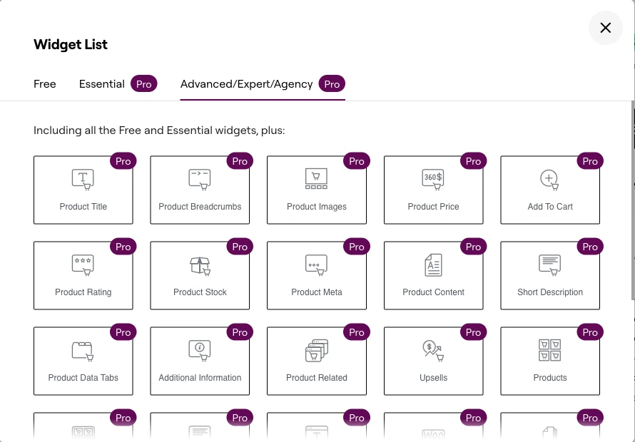Click the Product Content document icon
Viewport: 635px width, 442px height.
point(433,265)
